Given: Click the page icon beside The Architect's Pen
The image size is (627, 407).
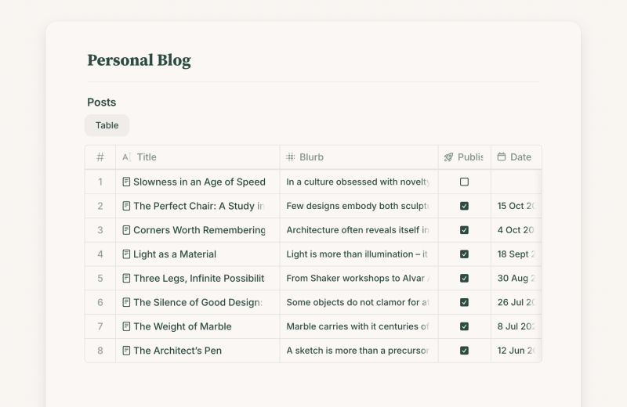Looking at the screenshot, I should (126, 351).
